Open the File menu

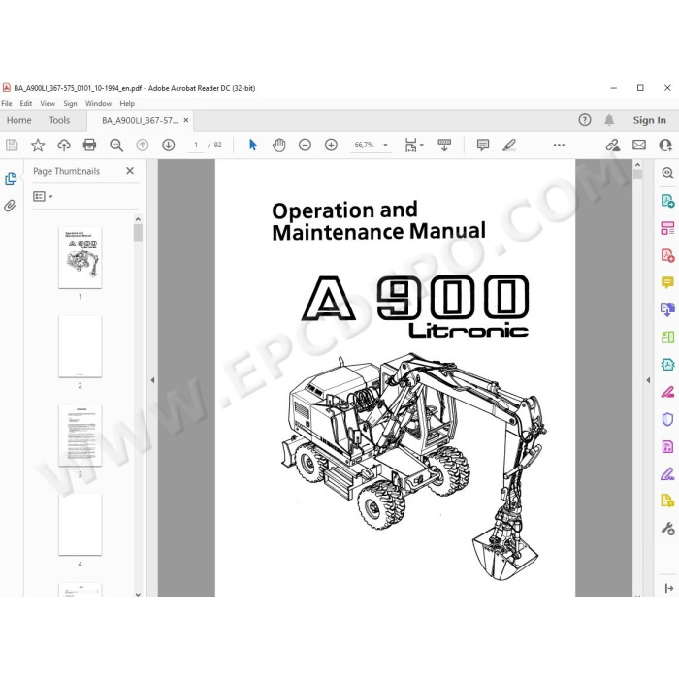tap(7, 103)
